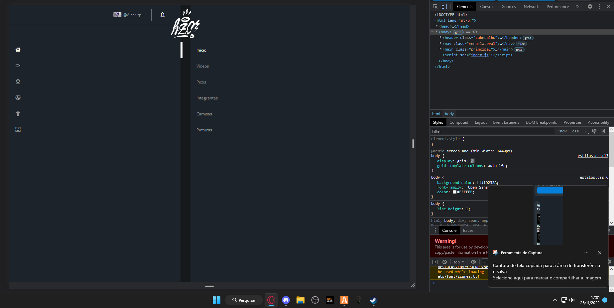The image size is (614, 308).
Task: Switch to the DevTools Console tab
Action: [x=487, y=7]
